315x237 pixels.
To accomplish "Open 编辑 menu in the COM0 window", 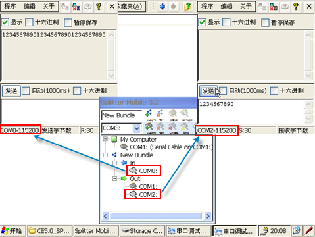I will [29, 7].
